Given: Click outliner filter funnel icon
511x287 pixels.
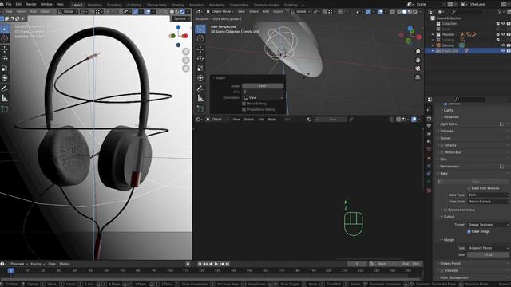Looking at the screenshot, I should coord(500,12).
